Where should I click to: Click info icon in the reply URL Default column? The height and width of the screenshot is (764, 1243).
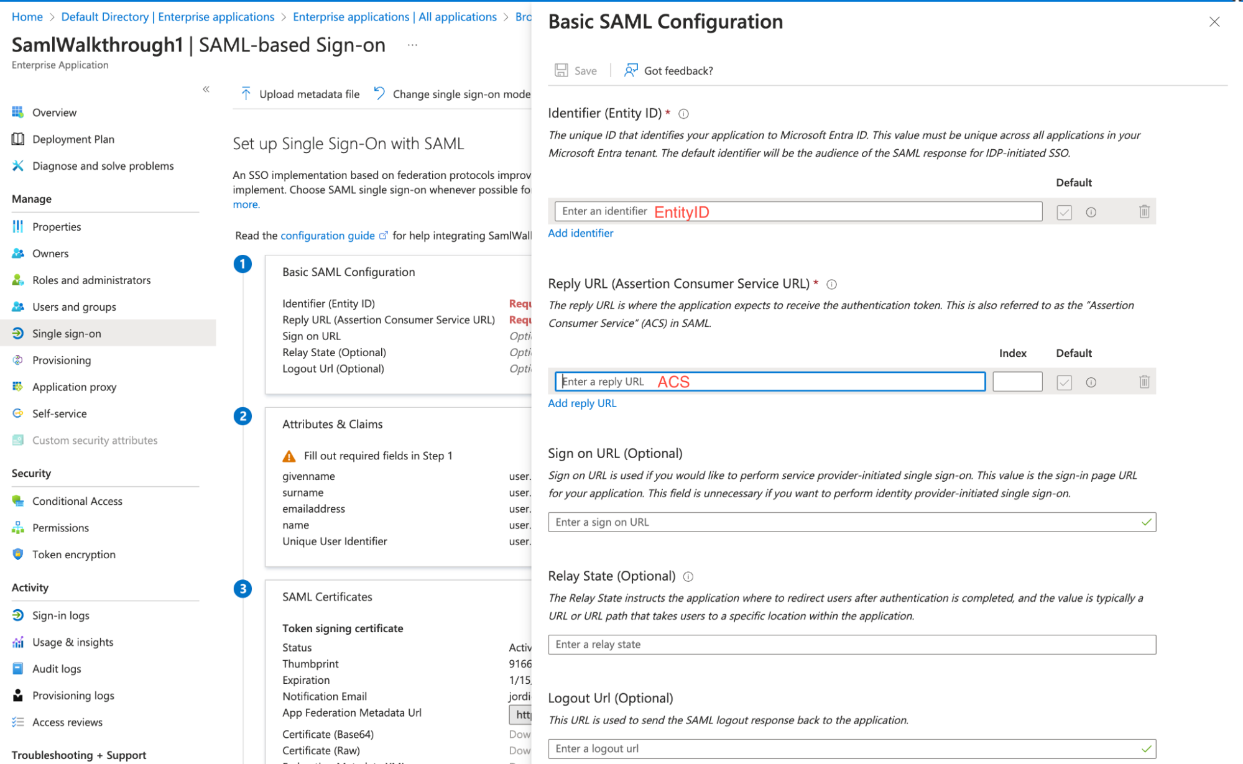tap(1091, 382)
